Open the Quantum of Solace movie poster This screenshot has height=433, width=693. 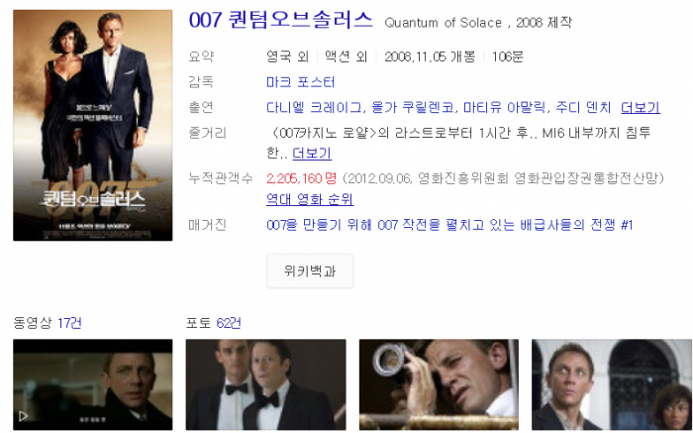[93, 125]
